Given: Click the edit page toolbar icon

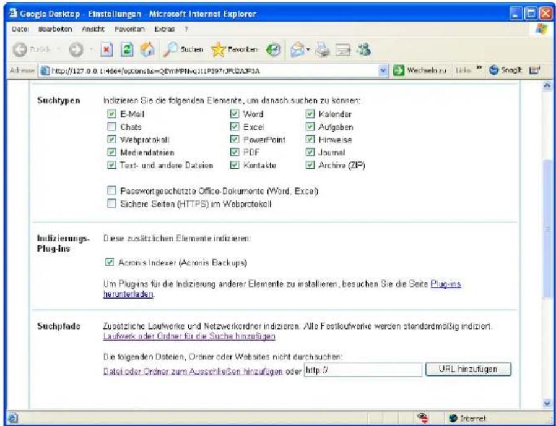Looking at the screenshot, I should tap(343, 50).
